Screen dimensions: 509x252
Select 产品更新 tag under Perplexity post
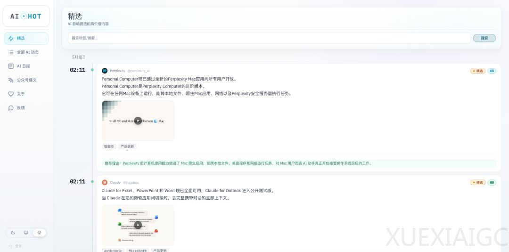(x=127, y=146)
